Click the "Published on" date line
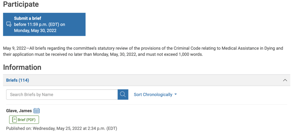The width and height of the screenshot is (297, 132). click(x=61, y=128)
